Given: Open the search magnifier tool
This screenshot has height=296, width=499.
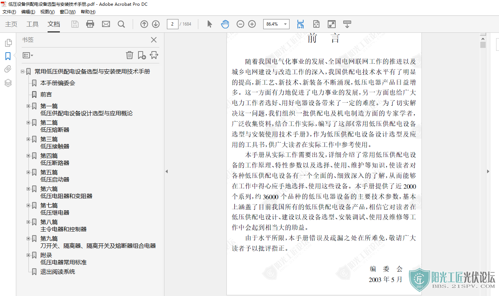Looking at the screenshot, I should [x=121, y=24].
